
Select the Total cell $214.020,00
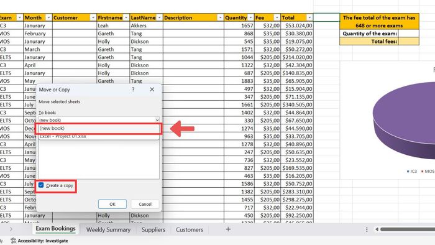pos(297,57)
